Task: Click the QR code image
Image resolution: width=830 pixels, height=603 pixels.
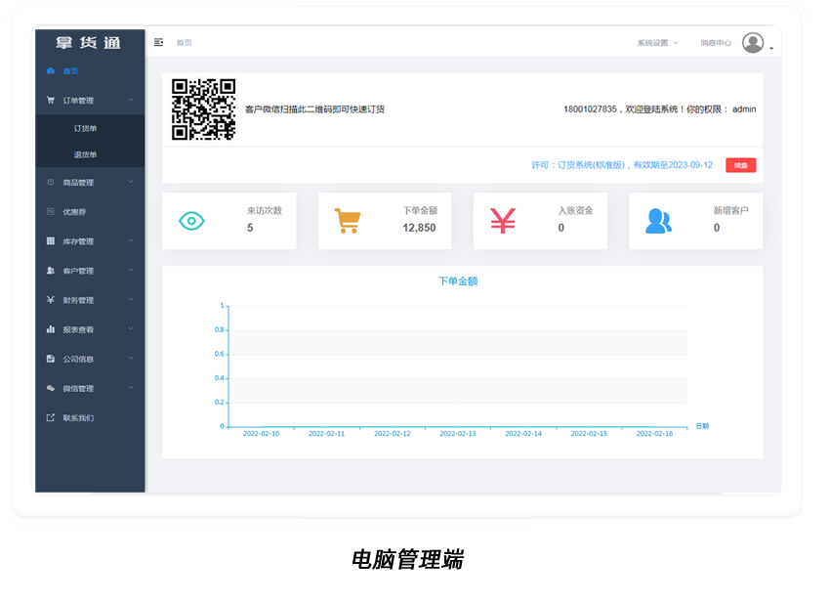Action: (203, 109)
